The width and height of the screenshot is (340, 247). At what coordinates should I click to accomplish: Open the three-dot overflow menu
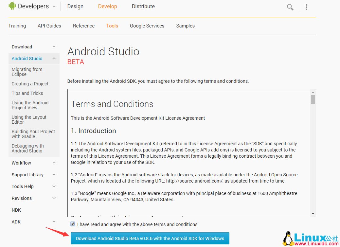click(306, 7)
